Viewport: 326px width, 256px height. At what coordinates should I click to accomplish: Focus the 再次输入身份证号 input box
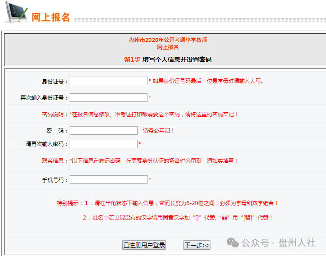click(108, 98)
